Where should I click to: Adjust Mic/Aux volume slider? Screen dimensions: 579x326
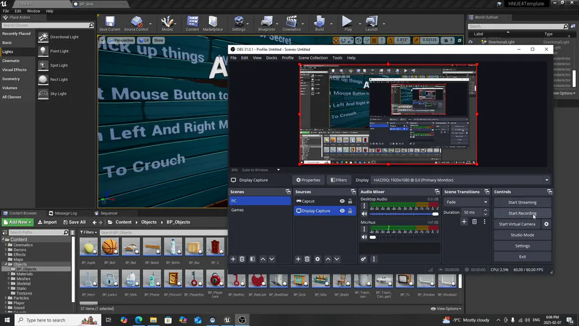404,237
